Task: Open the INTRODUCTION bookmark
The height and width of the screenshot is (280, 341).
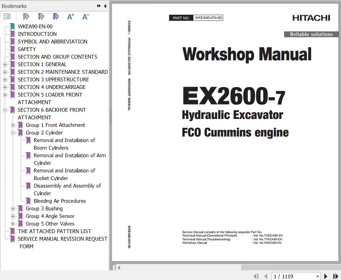Action: [37, 34]
